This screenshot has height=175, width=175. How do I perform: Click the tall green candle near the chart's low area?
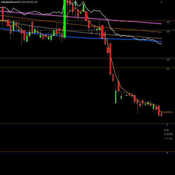116,97
